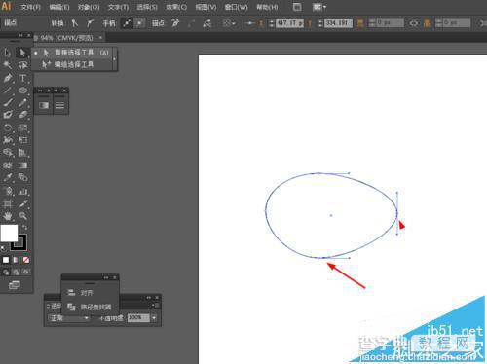Apply solid Color mode button

6,260
